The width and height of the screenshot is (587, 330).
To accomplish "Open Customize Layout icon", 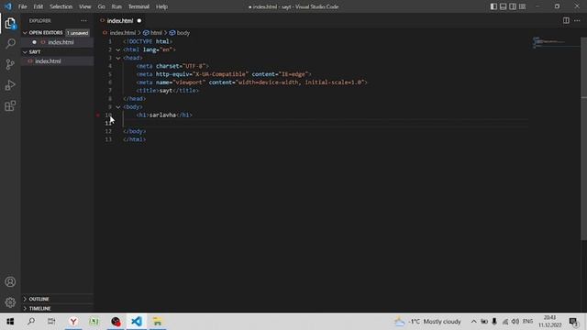I will click(x=522, y=6).
